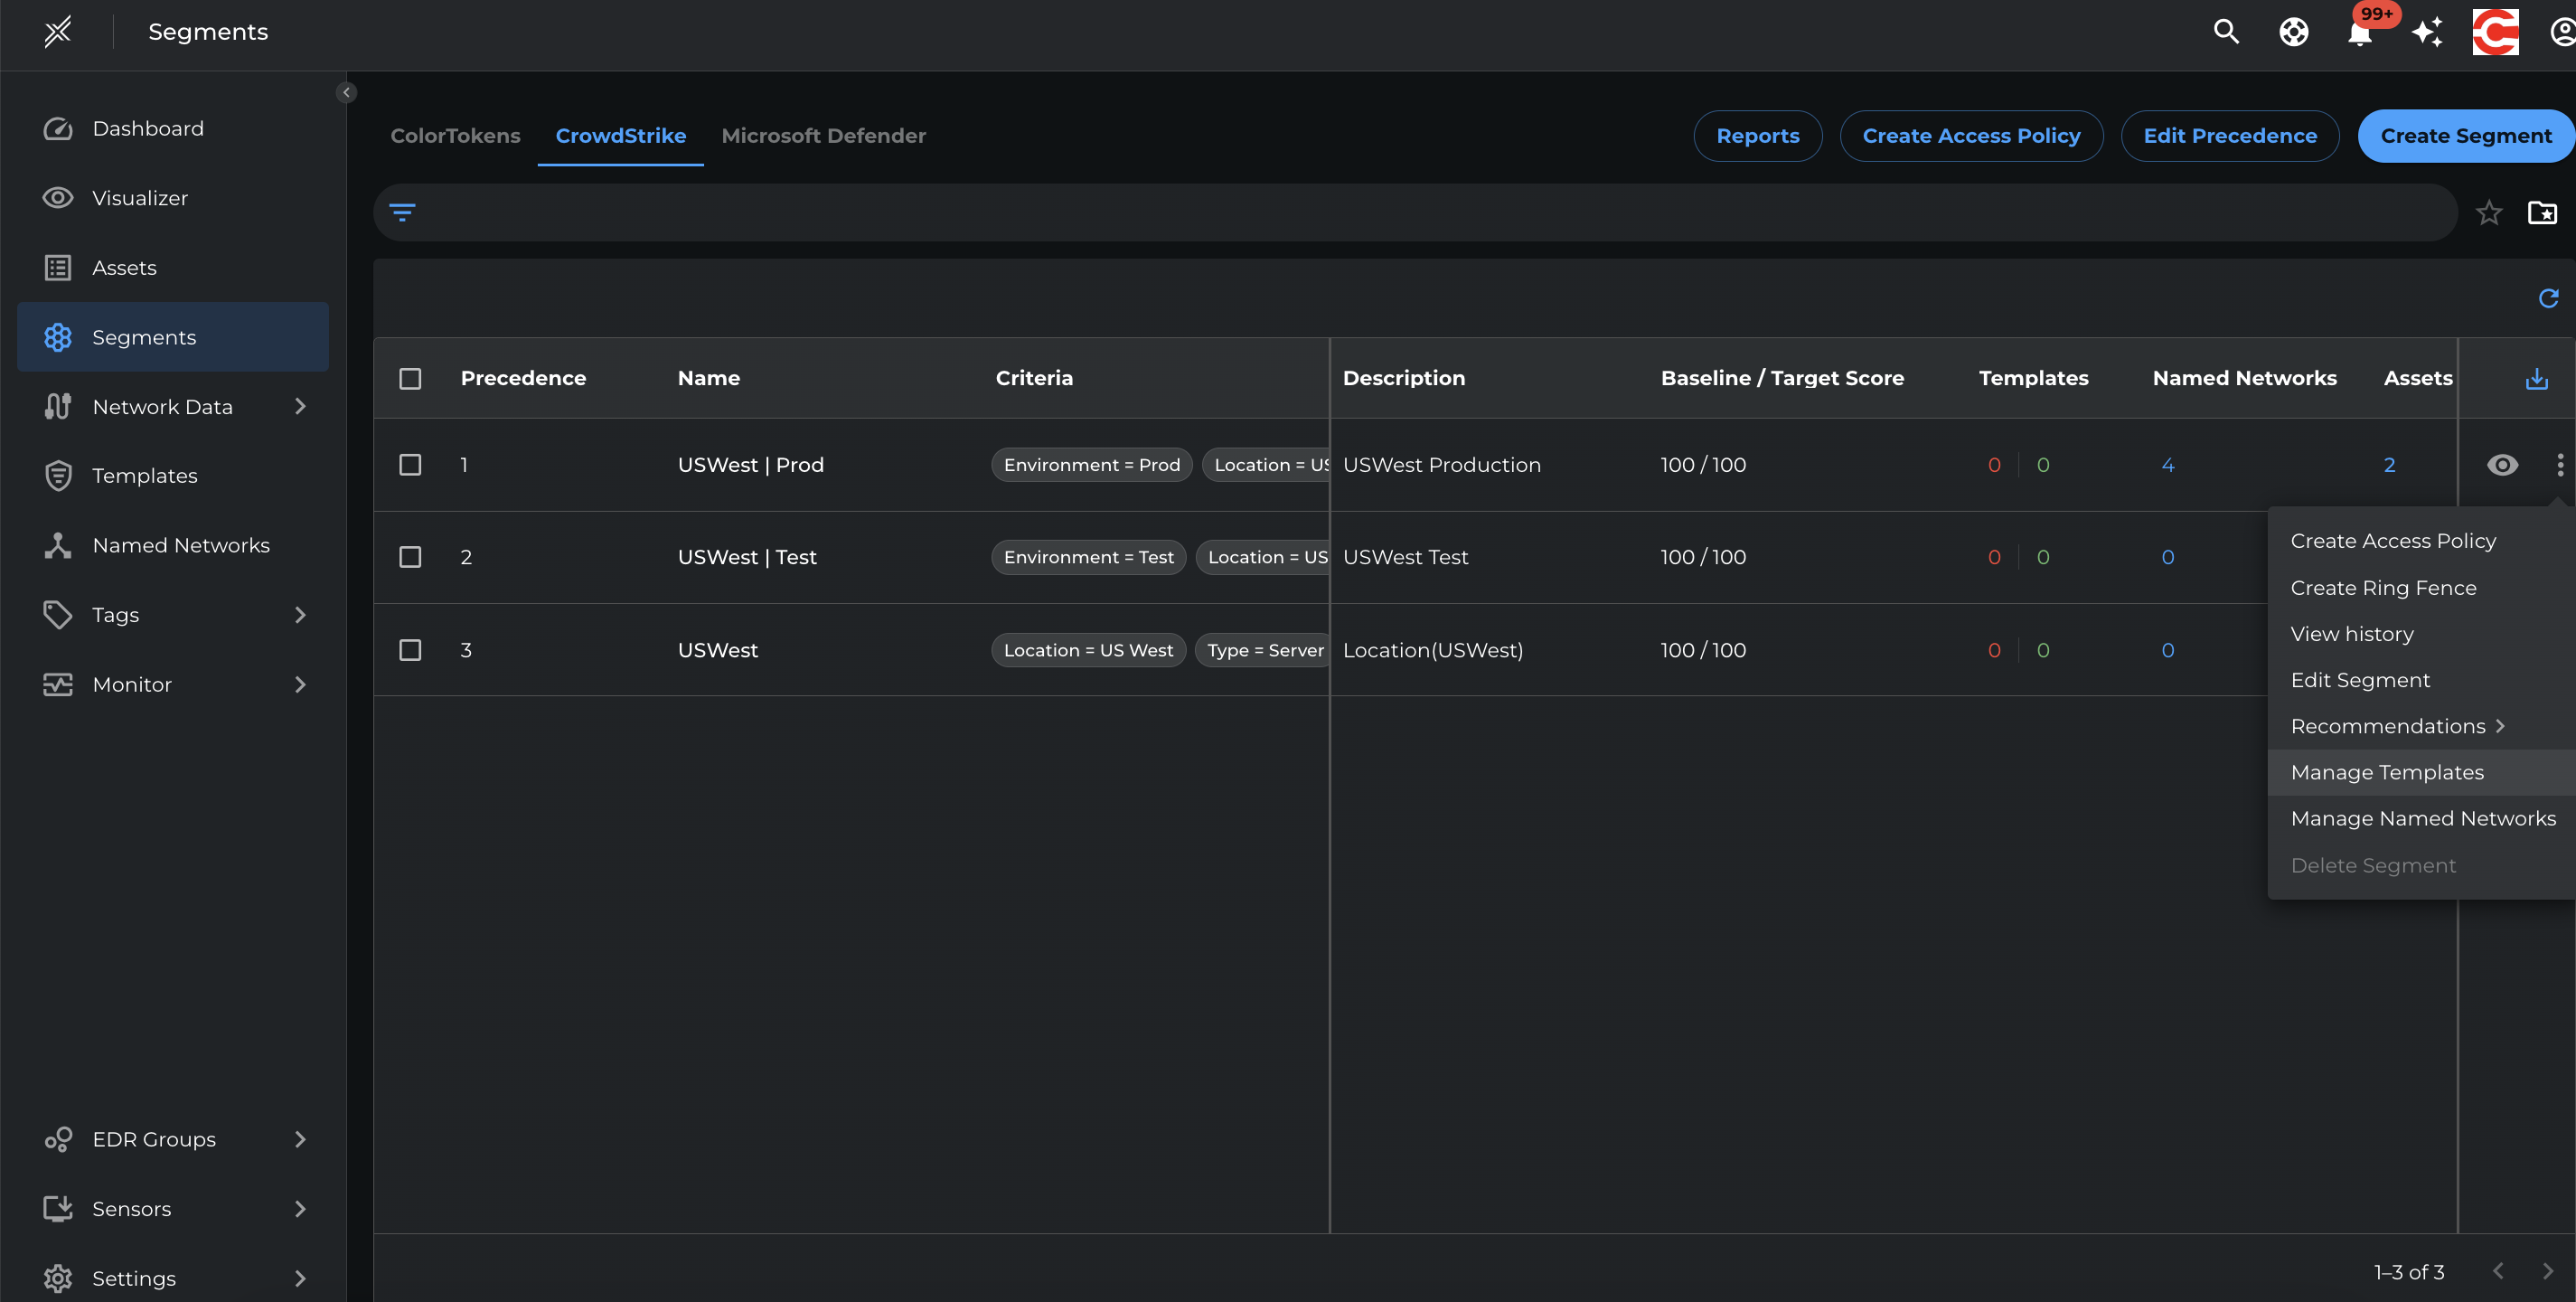Screen dimensions: 2576x1302
Task: Click the help lifebuoy icon
Action: coord(2294,33)
